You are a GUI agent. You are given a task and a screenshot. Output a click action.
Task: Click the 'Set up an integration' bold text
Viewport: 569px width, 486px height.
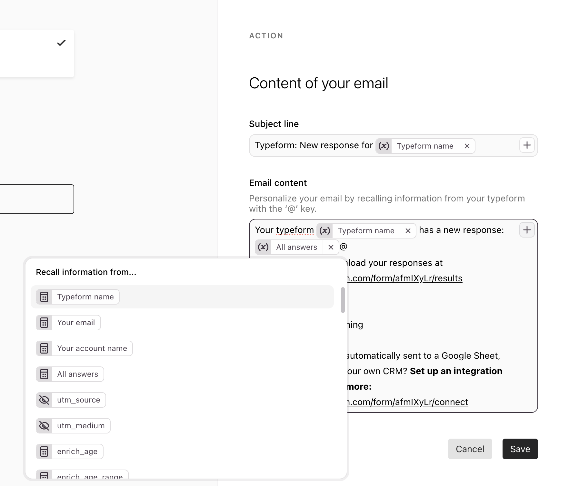[456, 371]
